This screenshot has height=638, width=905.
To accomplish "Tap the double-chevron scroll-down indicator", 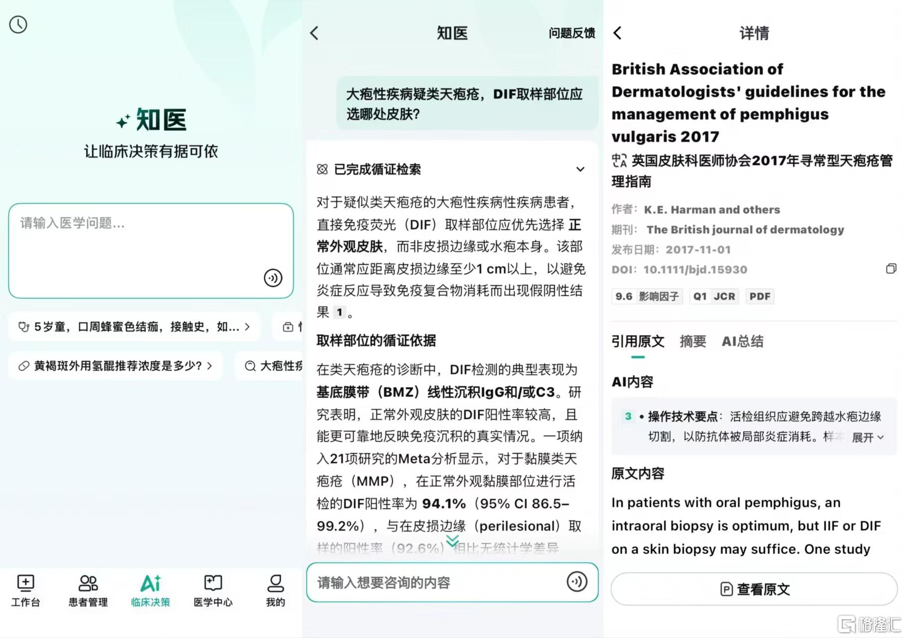I will click(x=452, y=541).
